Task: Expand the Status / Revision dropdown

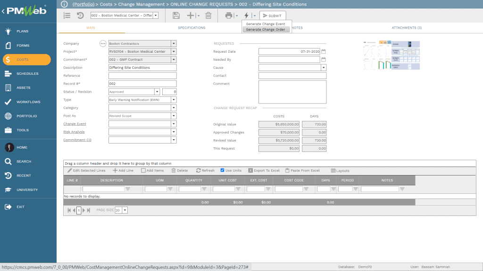Action: point(158,92)
